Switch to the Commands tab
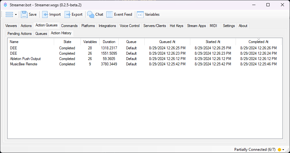 (x=69, y=26)
